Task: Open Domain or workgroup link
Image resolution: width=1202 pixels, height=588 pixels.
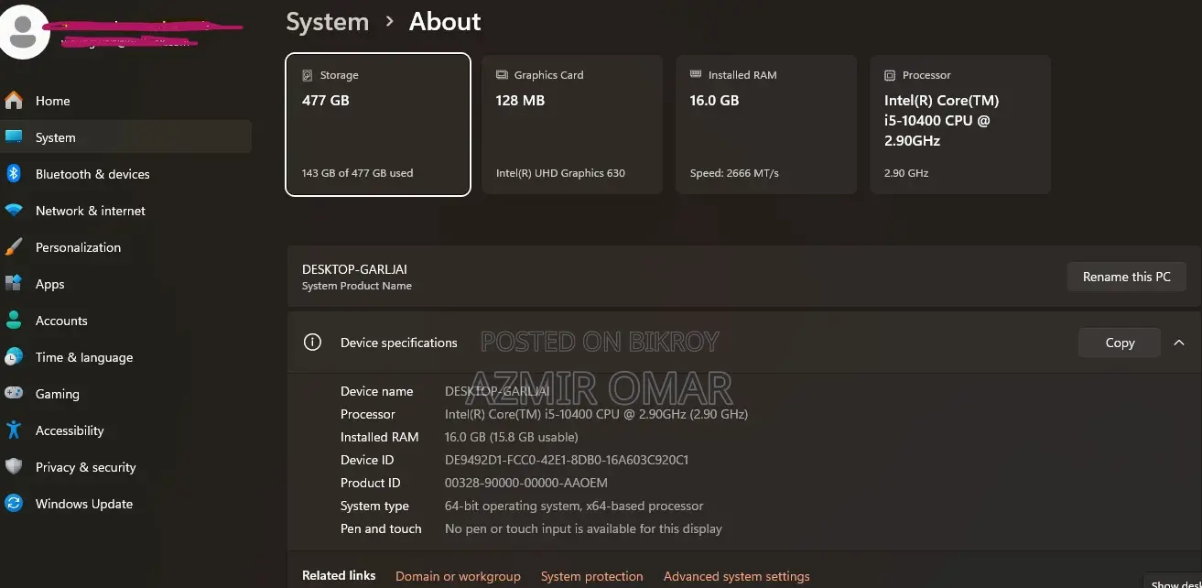Action: (x=458, y=576)
